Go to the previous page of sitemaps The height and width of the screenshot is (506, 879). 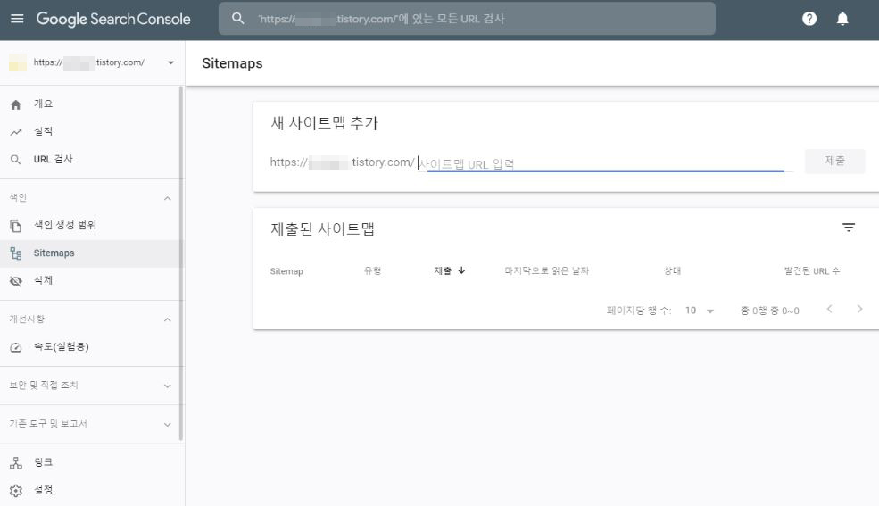(829, 309)
